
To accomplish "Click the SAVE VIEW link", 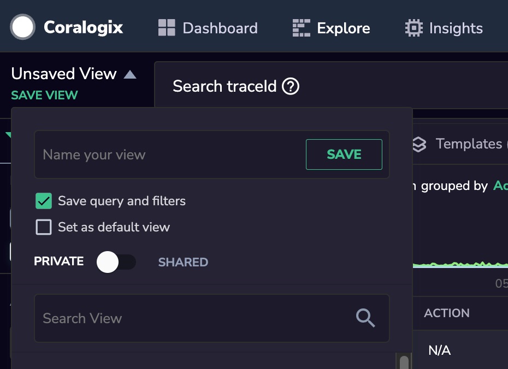I will point(44,95).
